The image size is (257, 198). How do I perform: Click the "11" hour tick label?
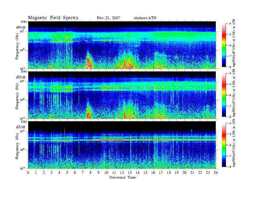tap(114, 173)
